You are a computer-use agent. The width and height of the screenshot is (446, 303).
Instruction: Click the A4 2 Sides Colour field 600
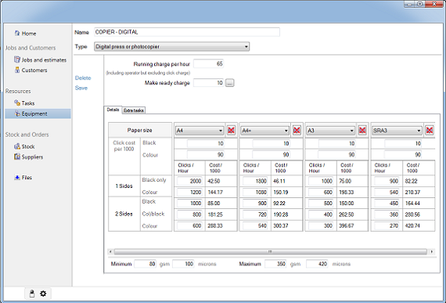point(189,225)
